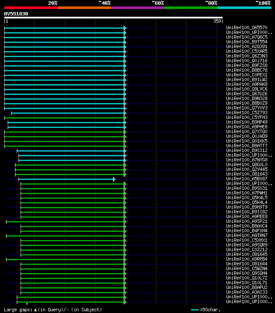Select the UniRef100_Q2V445 label
This screenshot has width=275, height=313.
point(247,169)
